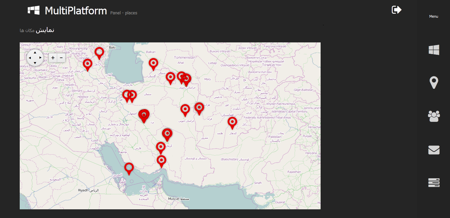Open the users group icon in sidebar
The image size is (450, 218).
click(x=434, y=116)
